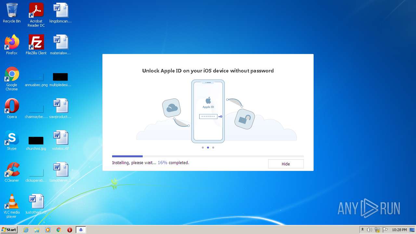Open Acrobat Reader DC shortcut
The height and width of the screenshot is (234, 416).
(36, 15)
